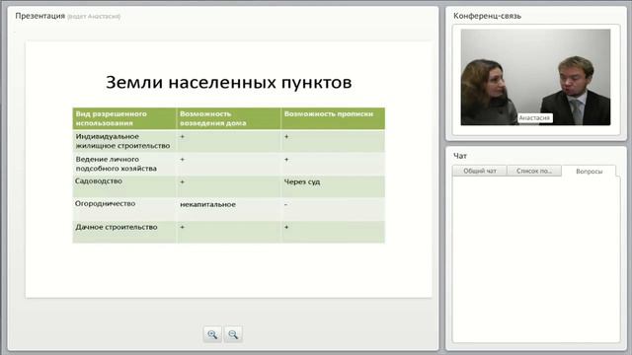The image size is (632, 355).
Task: Click the Чат panel title
Action: (x=460, y=156)
